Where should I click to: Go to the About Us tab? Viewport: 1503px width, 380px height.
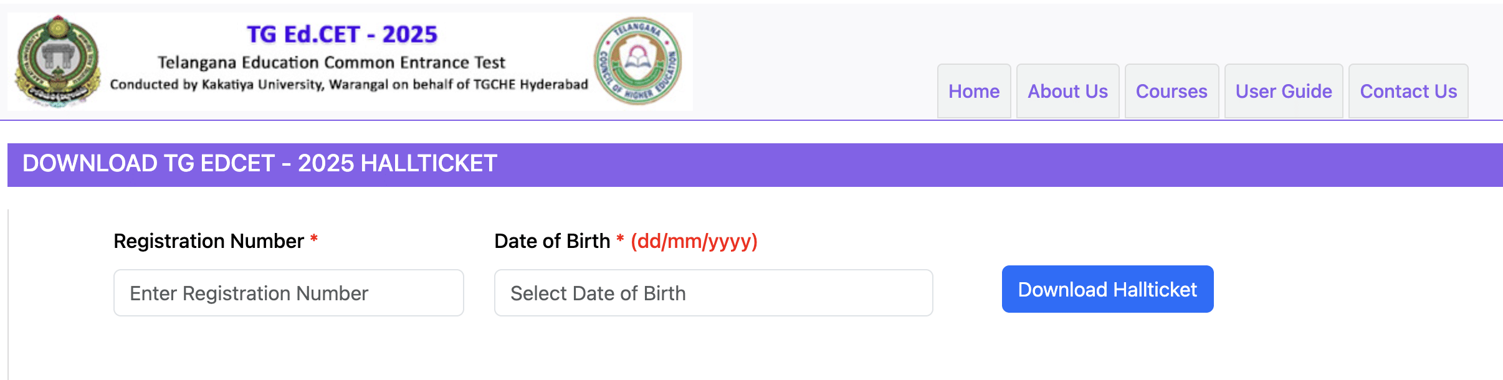[1067, 91]
